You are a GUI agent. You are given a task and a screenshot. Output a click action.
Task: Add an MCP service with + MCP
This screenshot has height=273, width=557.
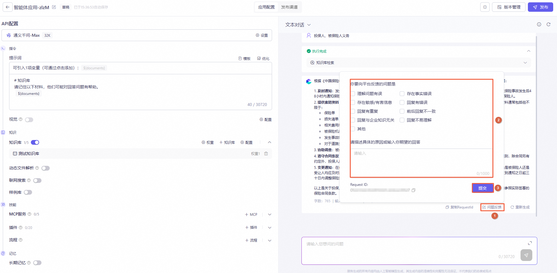point(251,215)
